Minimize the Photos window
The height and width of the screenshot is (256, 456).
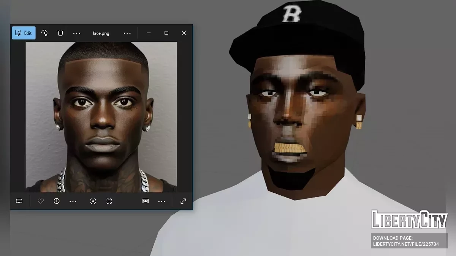(x=149, y=33)
